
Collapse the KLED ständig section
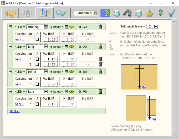click(x=10, y=27)
